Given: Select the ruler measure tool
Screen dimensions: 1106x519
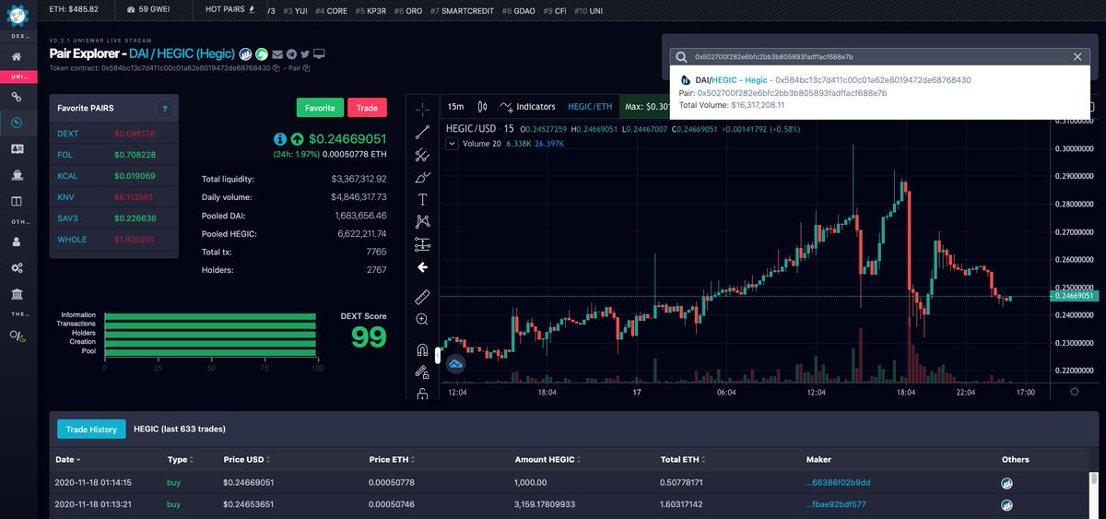Looking at the screenshot, I should [x=422, y=296].
